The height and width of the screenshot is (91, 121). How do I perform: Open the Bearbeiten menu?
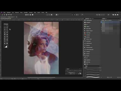coord(9,13)
